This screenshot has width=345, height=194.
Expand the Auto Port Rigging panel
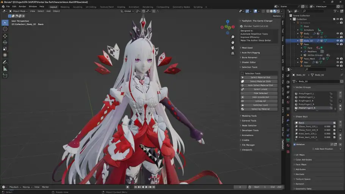tap(251, 53)
